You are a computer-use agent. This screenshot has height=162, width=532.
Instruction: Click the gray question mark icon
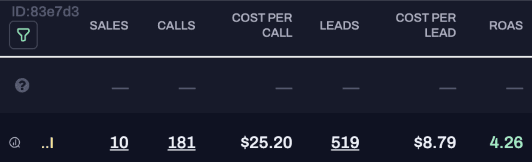[x=22, y=86]
